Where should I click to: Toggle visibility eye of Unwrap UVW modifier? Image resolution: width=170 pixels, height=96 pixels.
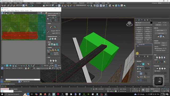click(136, 45)
